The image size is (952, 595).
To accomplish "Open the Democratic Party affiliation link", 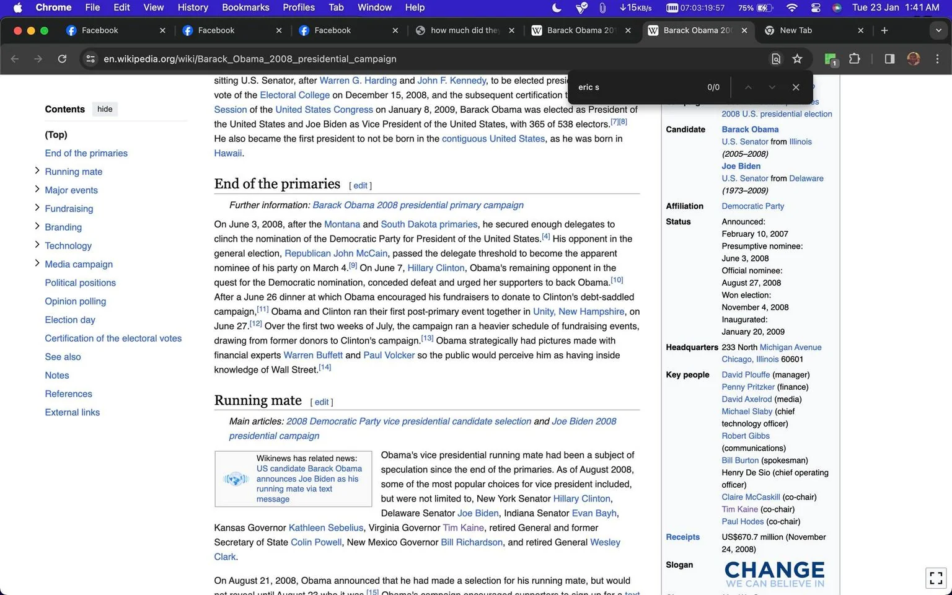I will tap(752, 206).
